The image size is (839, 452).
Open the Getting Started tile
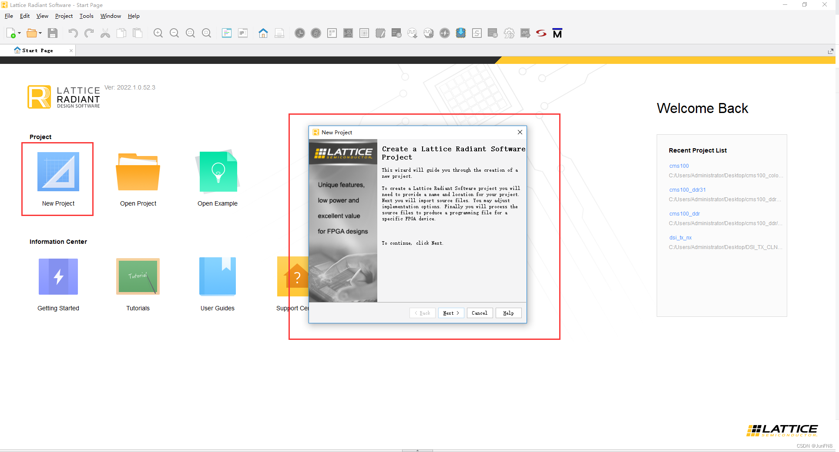tap(58, 284)
